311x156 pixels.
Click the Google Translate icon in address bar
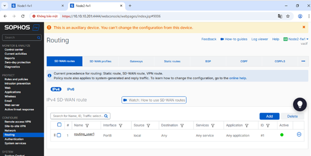coord(280,16)
